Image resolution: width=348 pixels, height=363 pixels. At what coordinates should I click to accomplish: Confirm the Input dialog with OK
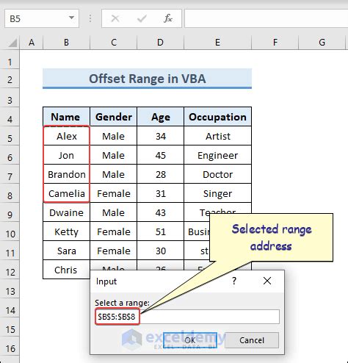190,340
